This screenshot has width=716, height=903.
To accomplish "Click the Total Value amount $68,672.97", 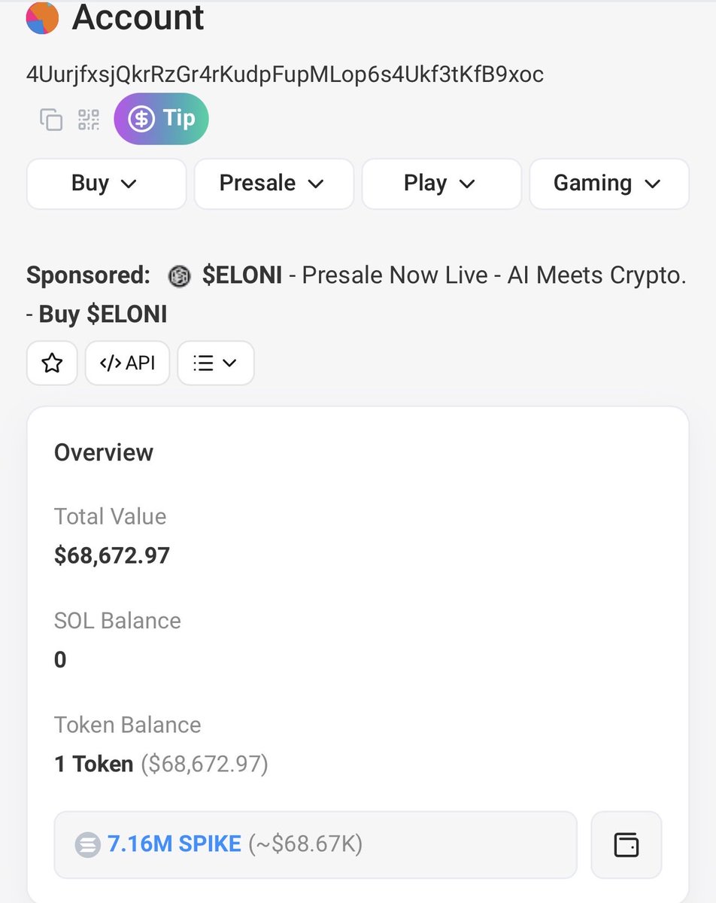I will 112,556.
